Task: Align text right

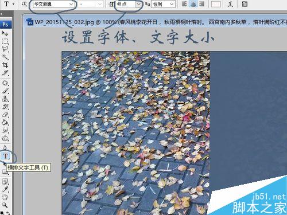Action: tap(201, 4)
